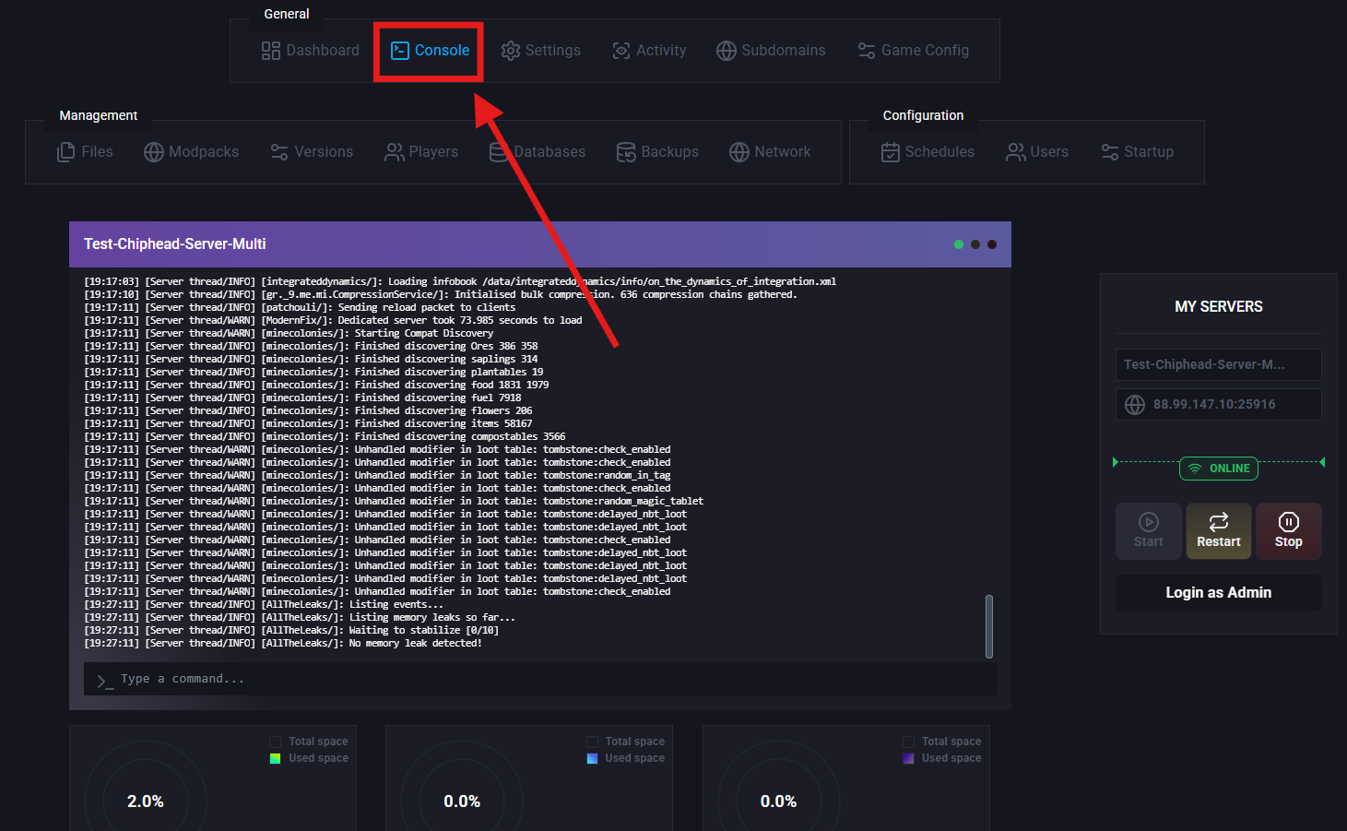The image size is (1347, 831).
Task: Toggle the purple Used space legend swatch
Action: [908, 758]
